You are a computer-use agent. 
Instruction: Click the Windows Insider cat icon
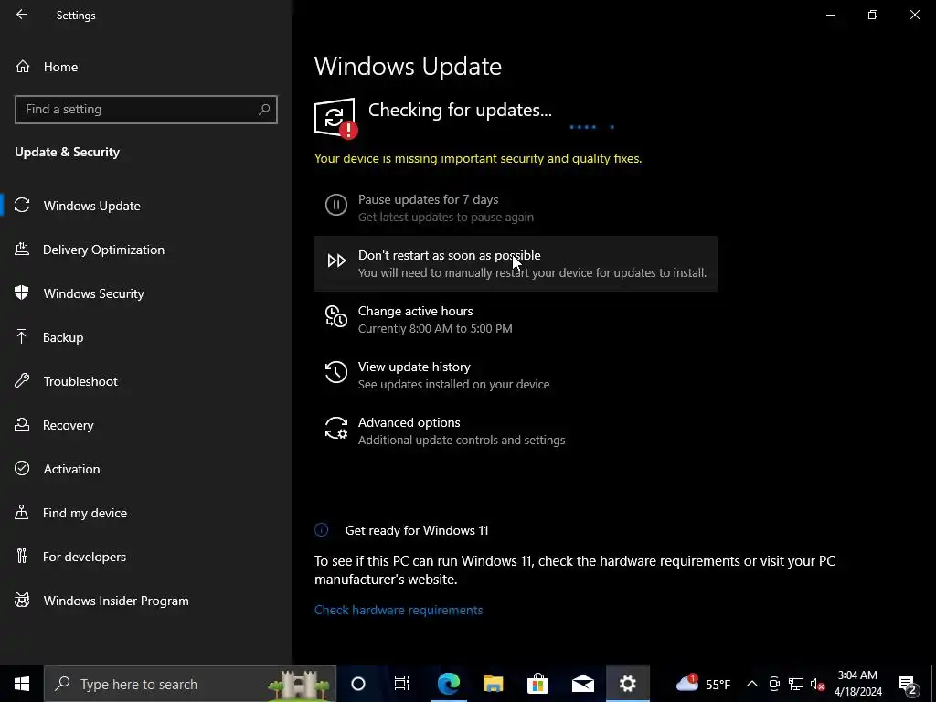pos(22,600)
